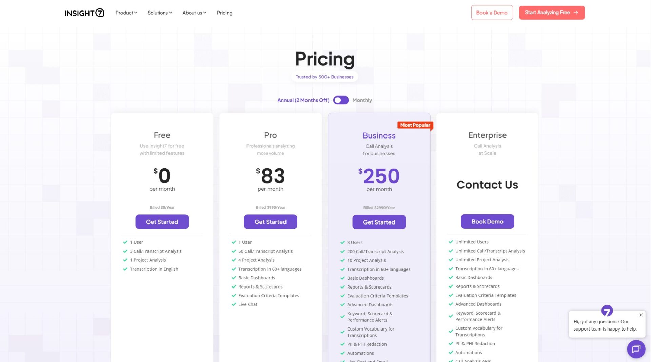651x362 pixels.
Task: Open the Solutions dropdown
Action: [160, 13]
